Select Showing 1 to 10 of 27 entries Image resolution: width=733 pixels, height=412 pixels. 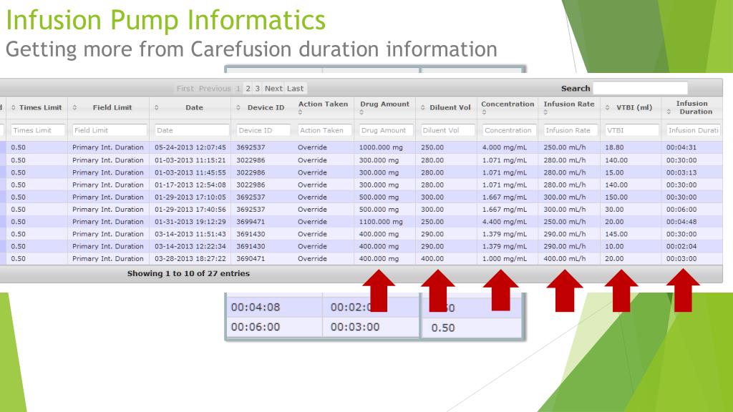pyautogui.click(x=188, y=274)
